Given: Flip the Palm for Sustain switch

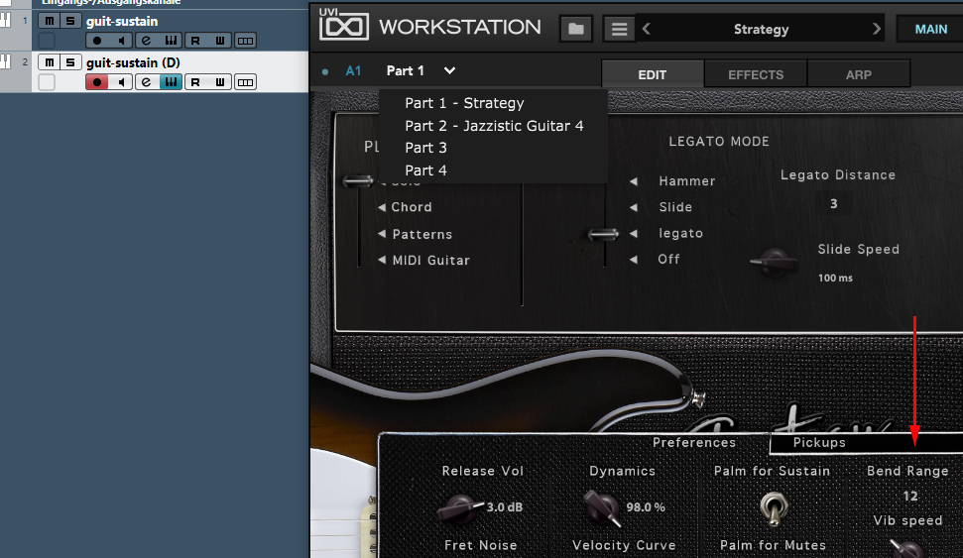Looking at the screenshot, I should [x=773, y=508].
